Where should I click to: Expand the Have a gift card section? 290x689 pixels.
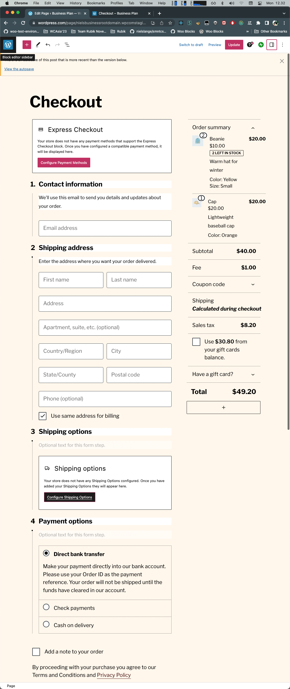point(253,374)
